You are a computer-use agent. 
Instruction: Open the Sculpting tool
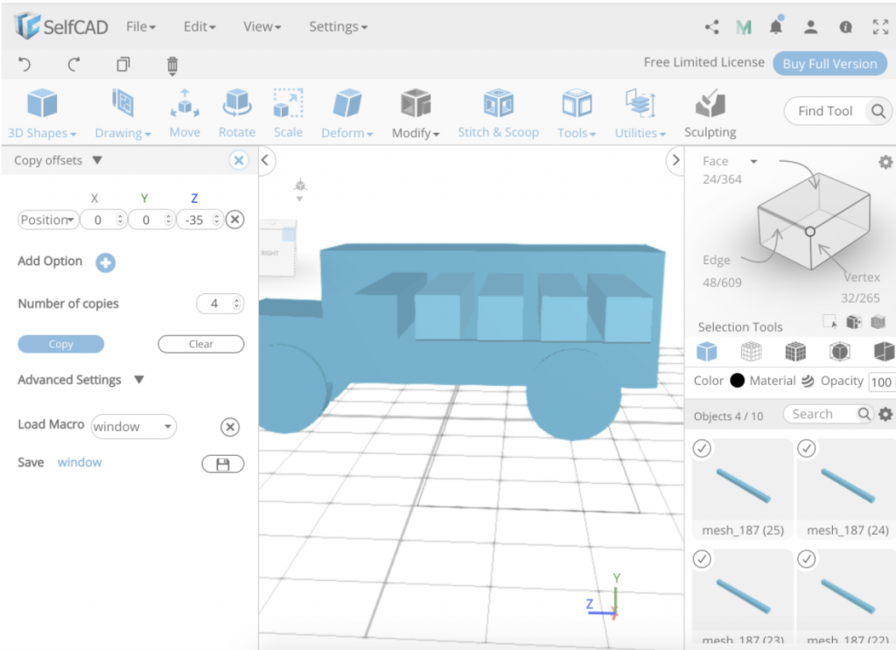[x=710, y=111]
